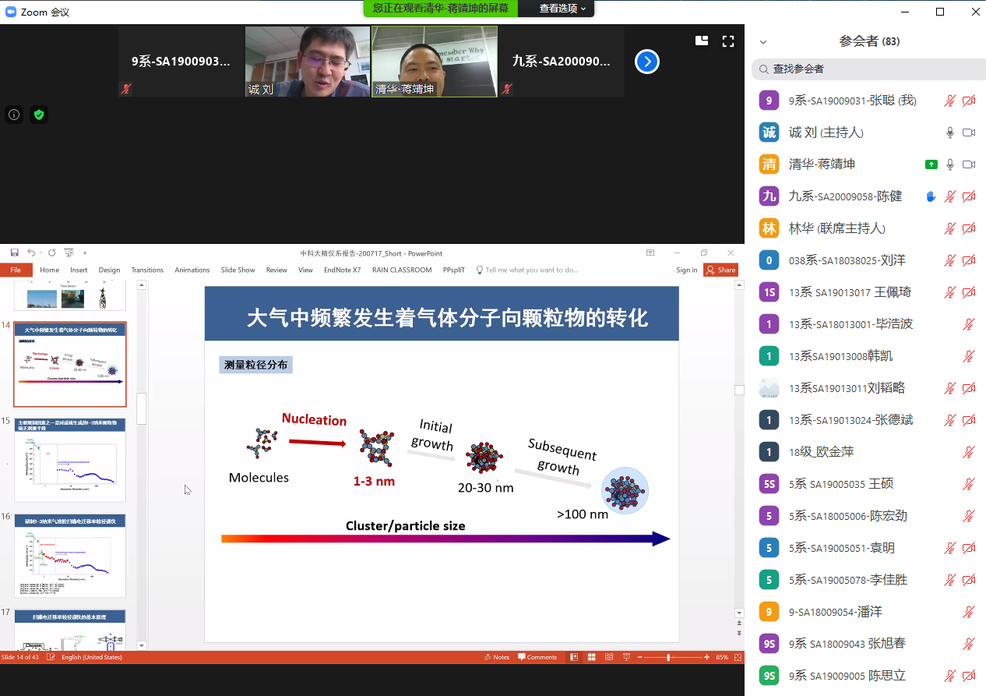
Task: Toggle Notes pane in PowerPoint status bar
Action: [497, 657]
